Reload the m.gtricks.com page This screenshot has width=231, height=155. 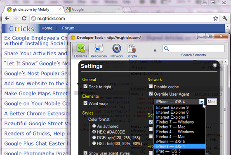pos(24,19)
